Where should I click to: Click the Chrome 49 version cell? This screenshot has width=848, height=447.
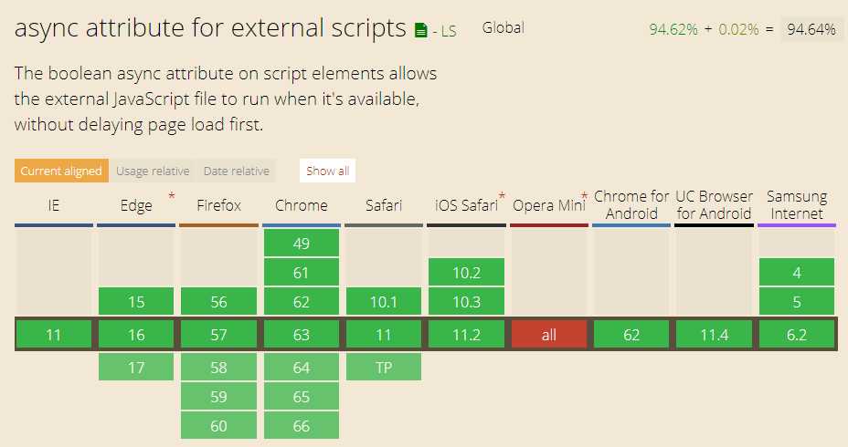302,243
